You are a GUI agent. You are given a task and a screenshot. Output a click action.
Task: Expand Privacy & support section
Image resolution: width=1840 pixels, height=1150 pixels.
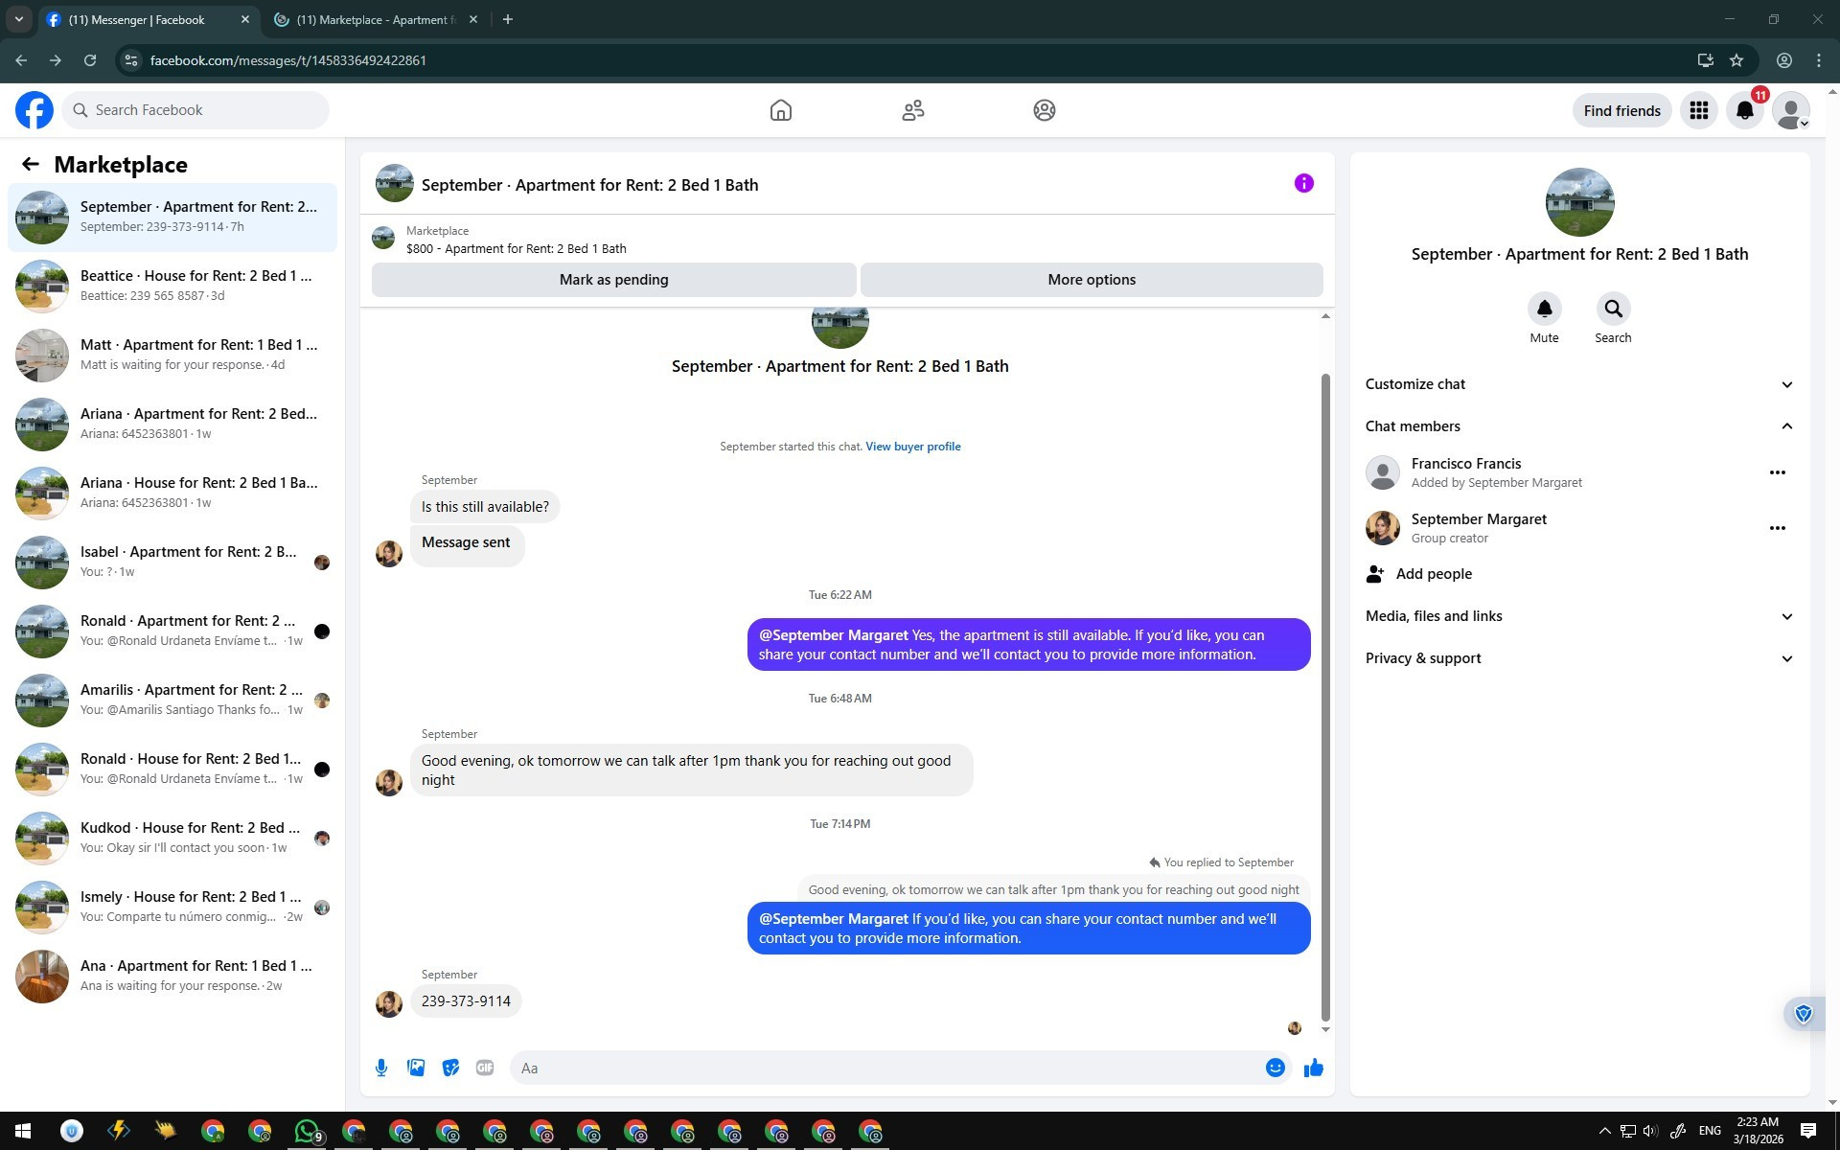[1579, 658]
